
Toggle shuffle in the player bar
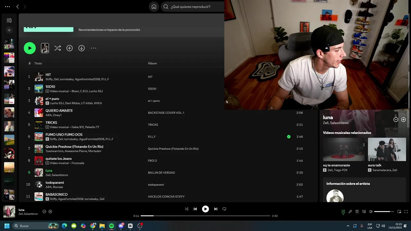(187, 209)
